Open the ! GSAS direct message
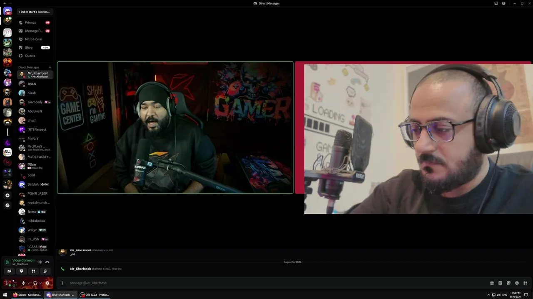This screenshot has width=533, height=299. tap(35, 248)
